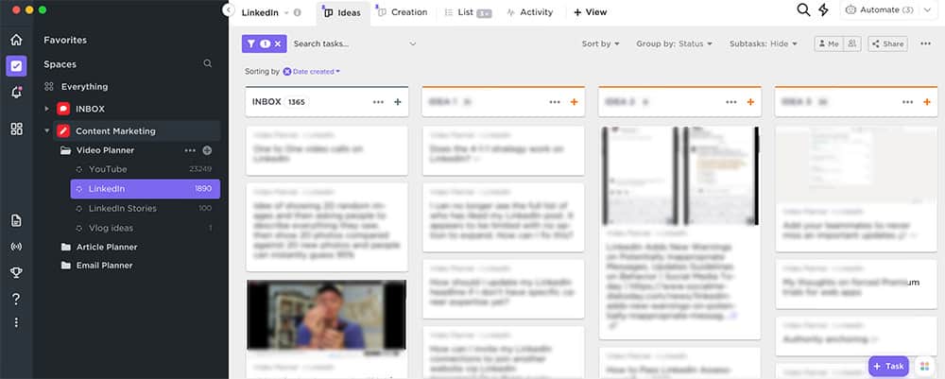Open the Video Planner folder
The height and width of the screenshot is (379, 945).
[x=105, y=150]
